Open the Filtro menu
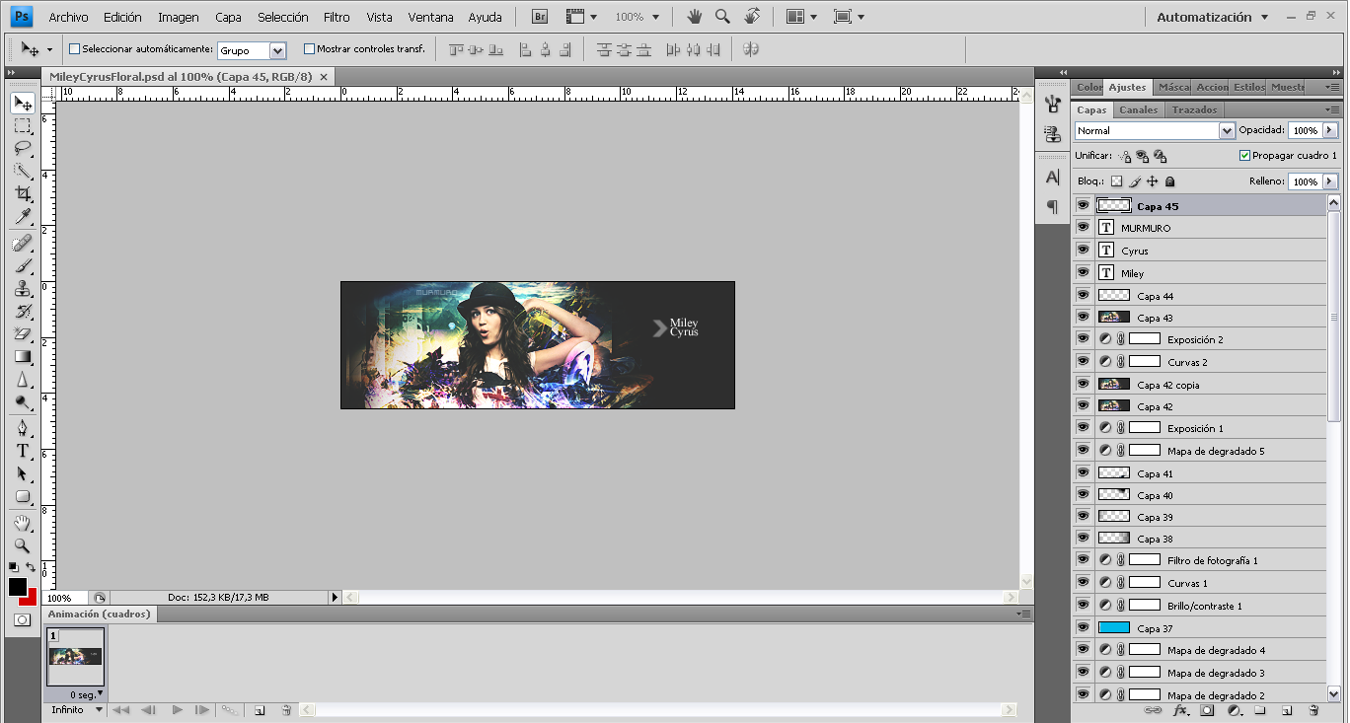1350x723 pixels. pos(337,17)
